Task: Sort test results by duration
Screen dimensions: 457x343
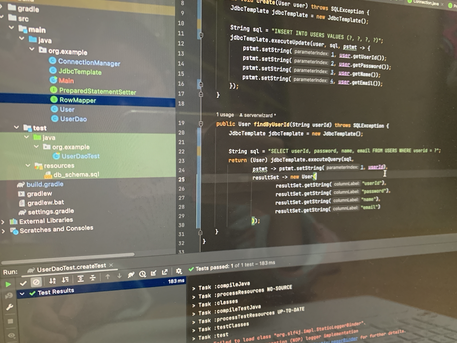Action: (65, 280)
